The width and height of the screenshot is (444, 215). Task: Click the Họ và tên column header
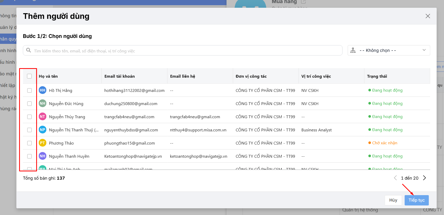48,76
